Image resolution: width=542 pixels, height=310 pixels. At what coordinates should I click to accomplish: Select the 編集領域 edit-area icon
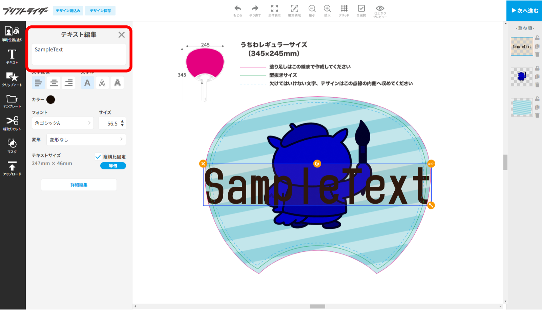coord(294,11)
